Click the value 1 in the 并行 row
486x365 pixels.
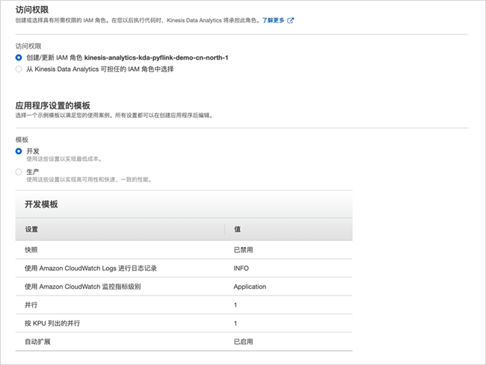(x=236, y=305)
